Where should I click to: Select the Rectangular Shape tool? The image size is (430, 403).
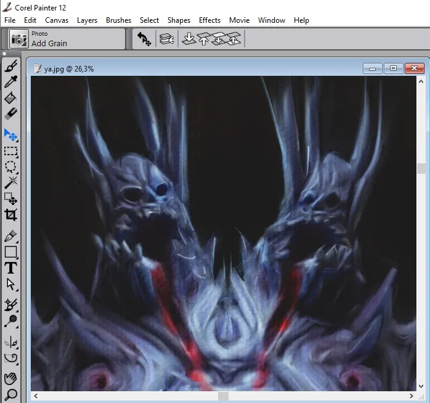(x=11, y=252)
